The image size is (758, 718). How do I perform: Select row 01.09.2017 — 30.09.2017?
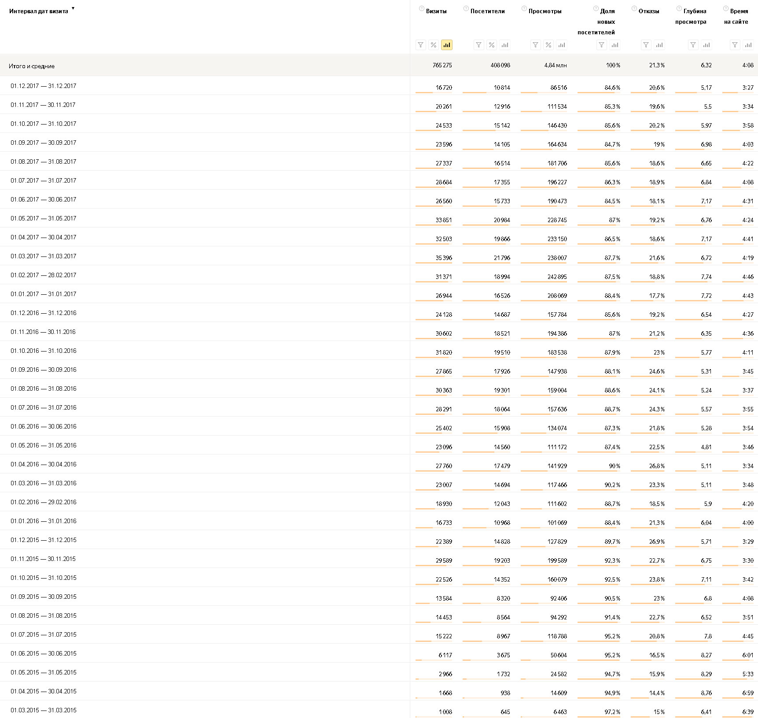coord(44,143)
